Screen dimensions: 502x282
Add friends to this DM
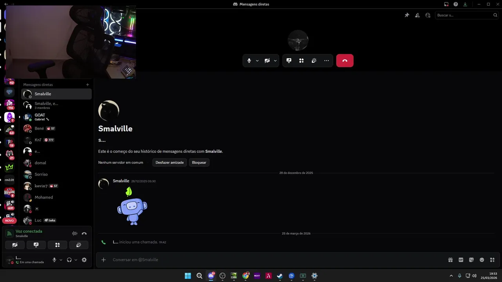click(417, 15)
